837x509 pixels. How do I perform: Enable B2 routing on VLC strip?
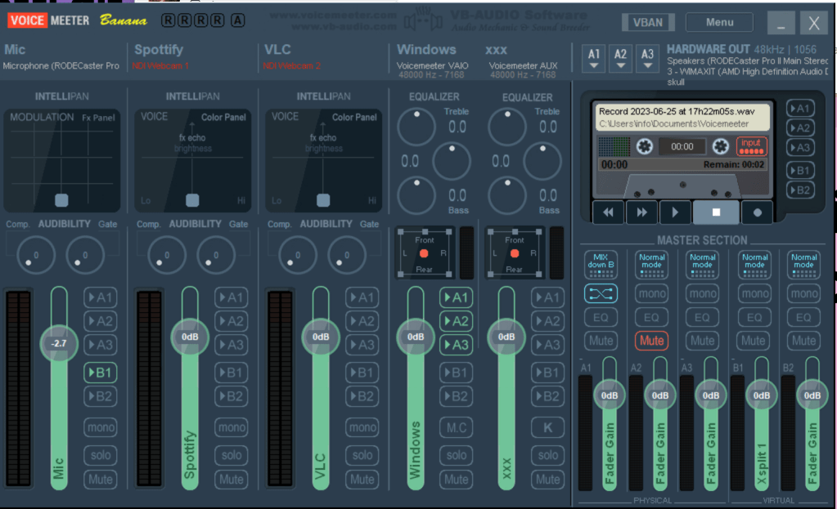point(362,396)
